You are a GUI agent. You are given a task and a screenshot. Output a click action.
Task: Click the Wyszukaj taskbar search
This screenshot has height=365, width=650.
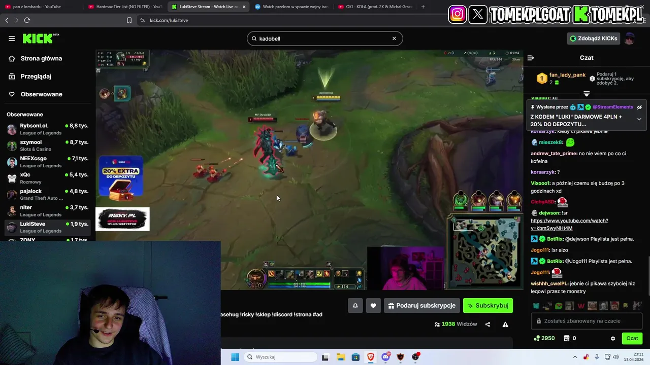click(x=280, y=357)
